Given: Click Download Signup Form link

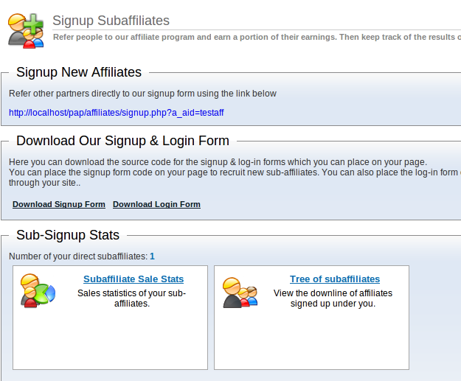Looking at the screenshot, I should point(59,204).
